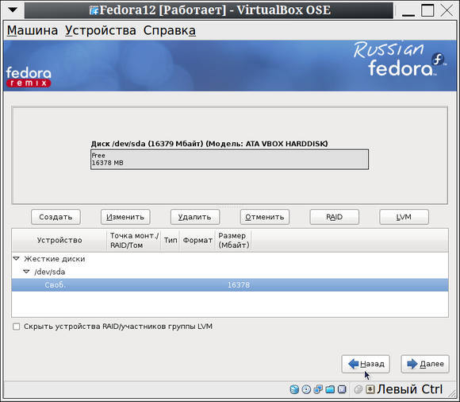Image resolution: width=460 pixels, height=402 pixels.
Task: Select the Своб. 16378 row
Action: [230, 284]
